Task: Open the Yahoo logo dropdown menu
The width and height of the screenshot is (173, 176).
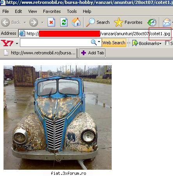Action: (x=17, y=43)
